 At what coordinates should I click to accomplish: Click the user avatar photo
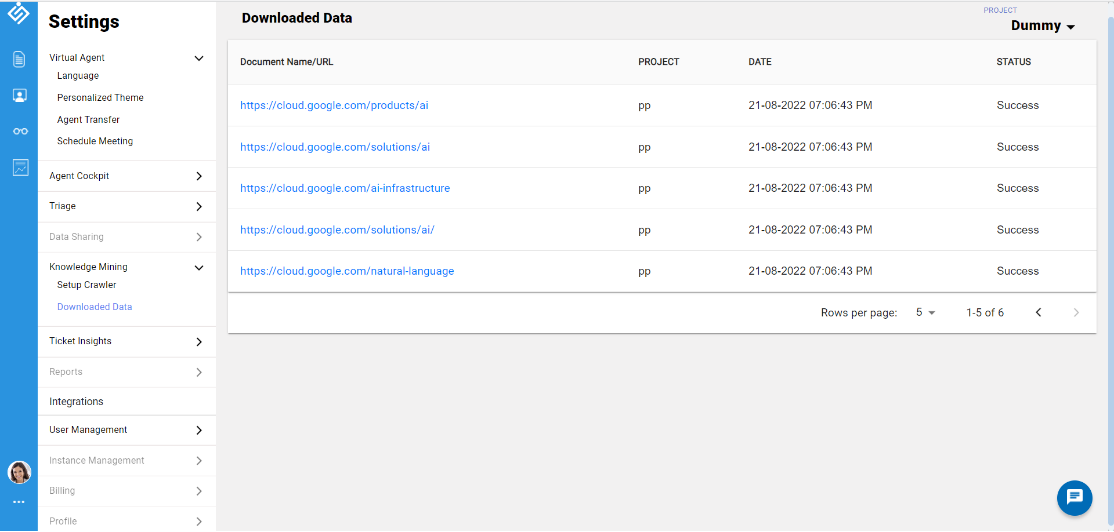point(19,472)
